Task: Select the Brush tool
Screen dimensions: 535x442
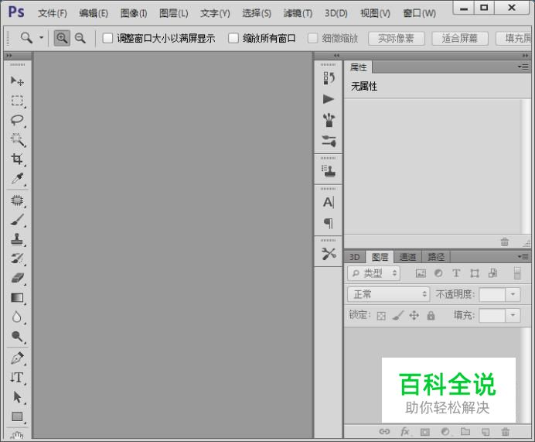Action: 17,220
